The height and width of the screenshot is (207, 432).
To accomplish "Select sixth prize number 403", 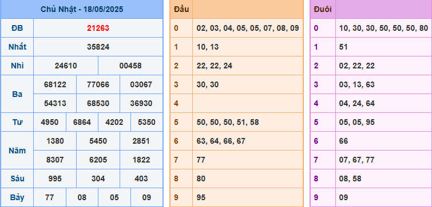I will coord(141,178).
